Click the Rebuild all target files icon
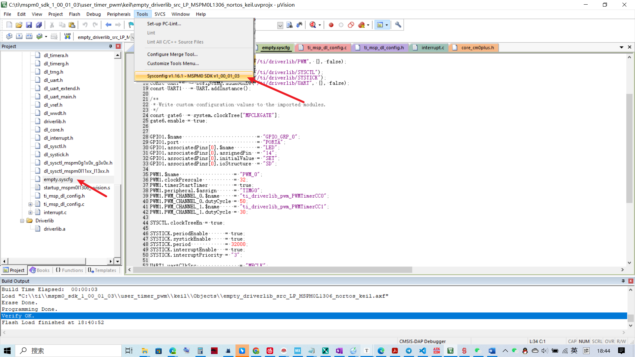The image size is (635, 357). tap(29, 36)
